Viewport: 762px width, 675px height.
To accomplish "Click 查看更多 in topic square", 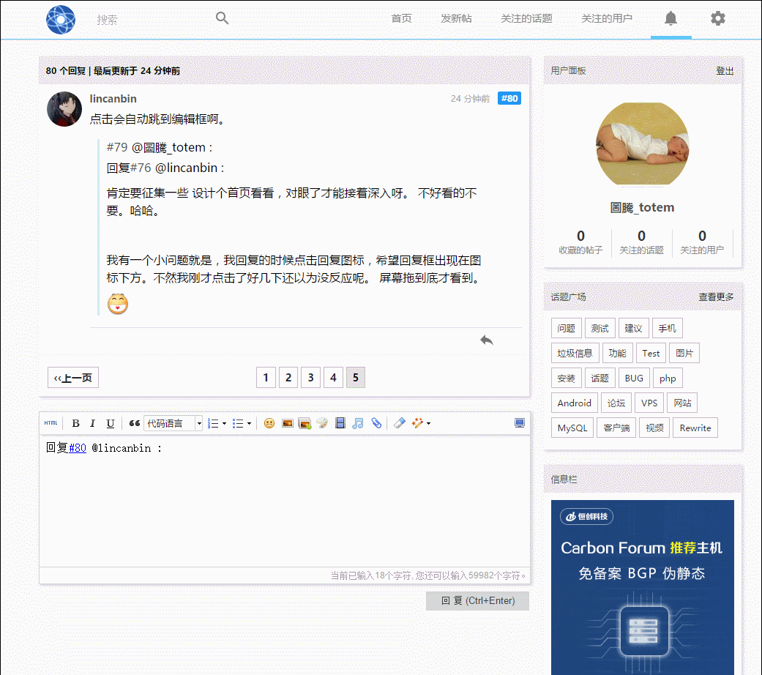I will click(715, 297).
